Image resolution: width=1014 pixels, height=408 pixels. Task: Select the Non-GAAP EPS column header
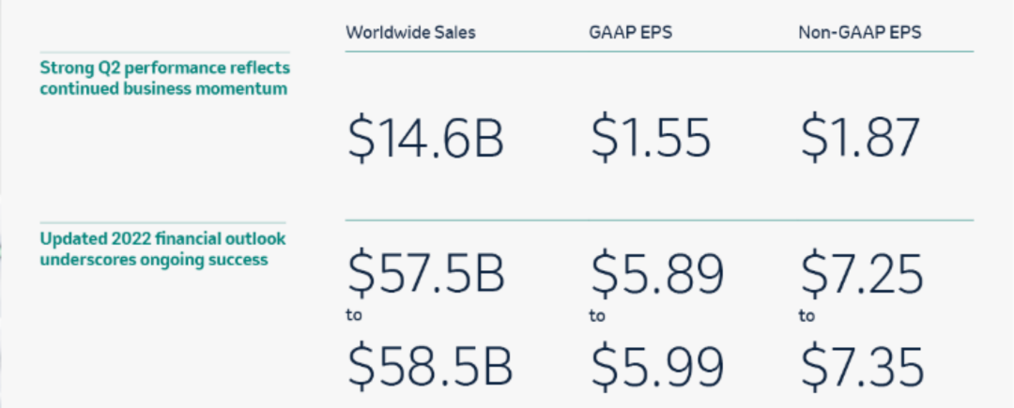pyautogui.click(x=859, y=32)
